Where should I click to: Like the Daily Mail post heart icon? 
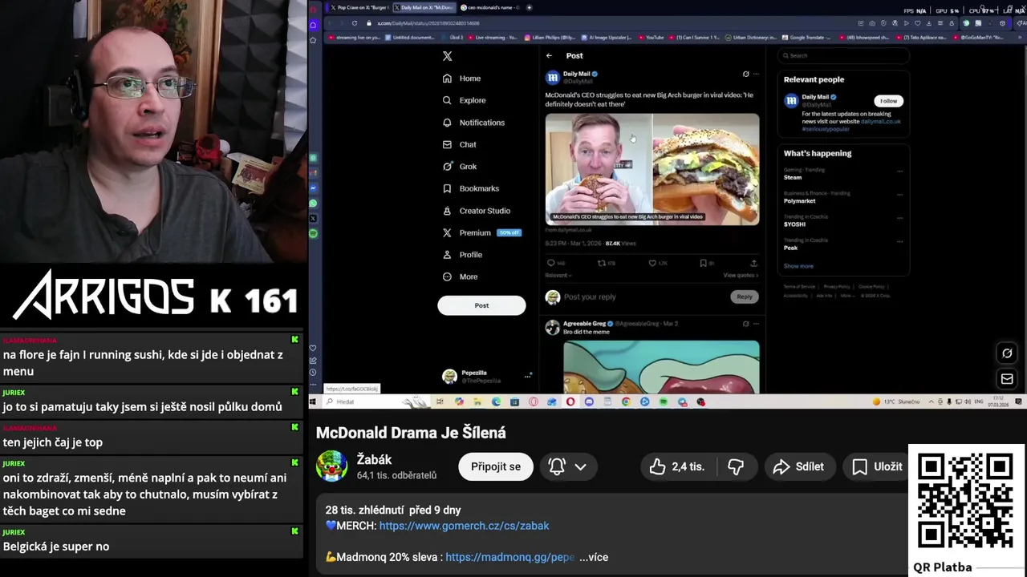click(x=652, y=263)
